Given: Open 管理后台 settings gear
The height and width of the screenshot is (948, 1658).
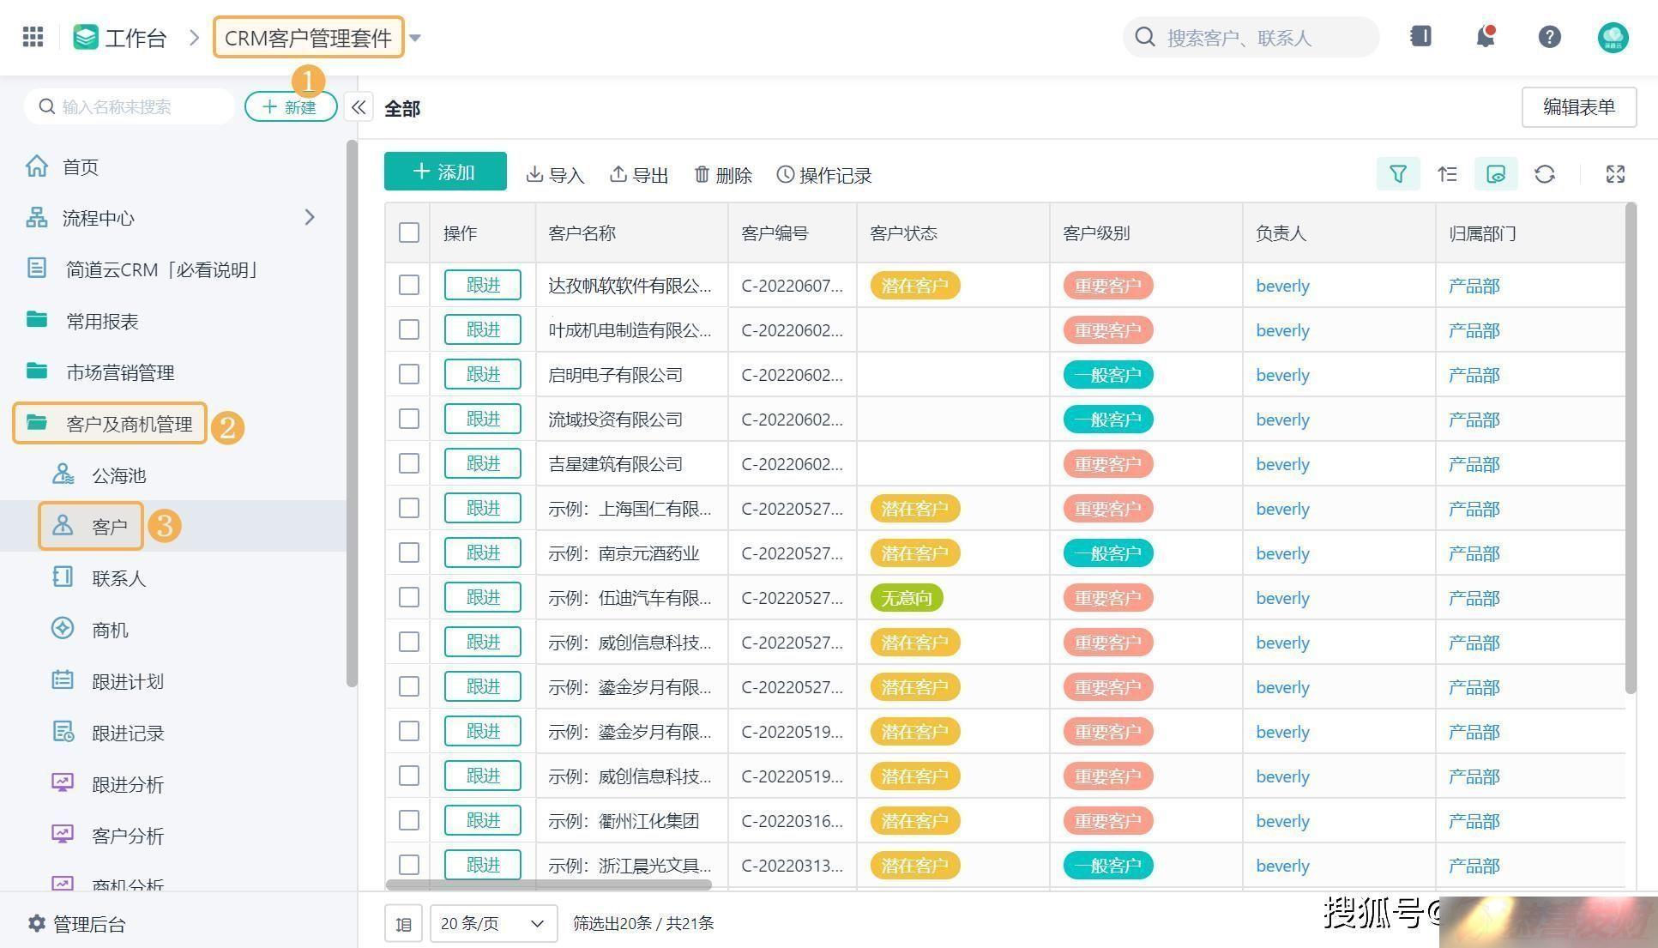Looking at the screenshot, I should tap(37, 924).
